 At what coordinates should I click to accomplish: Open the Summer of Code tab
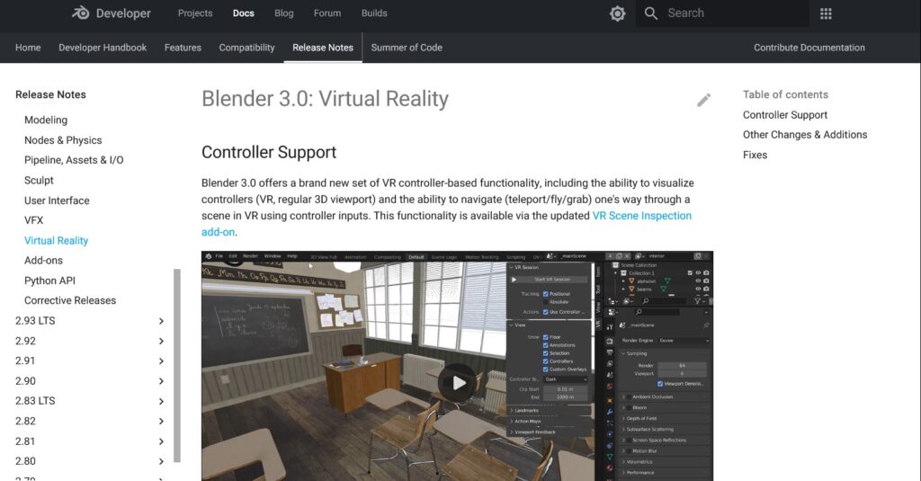click(407, 48)
